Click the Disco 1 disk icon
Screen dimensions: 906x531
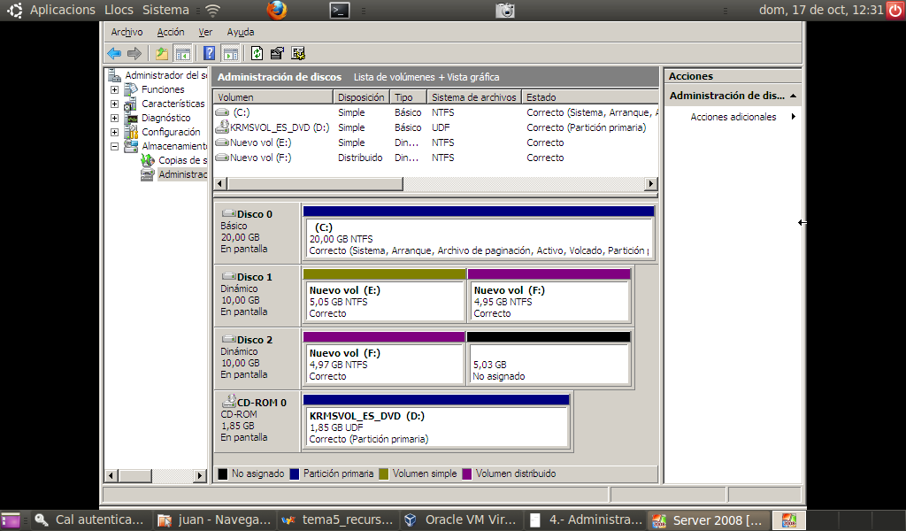[x=229, y=276]
